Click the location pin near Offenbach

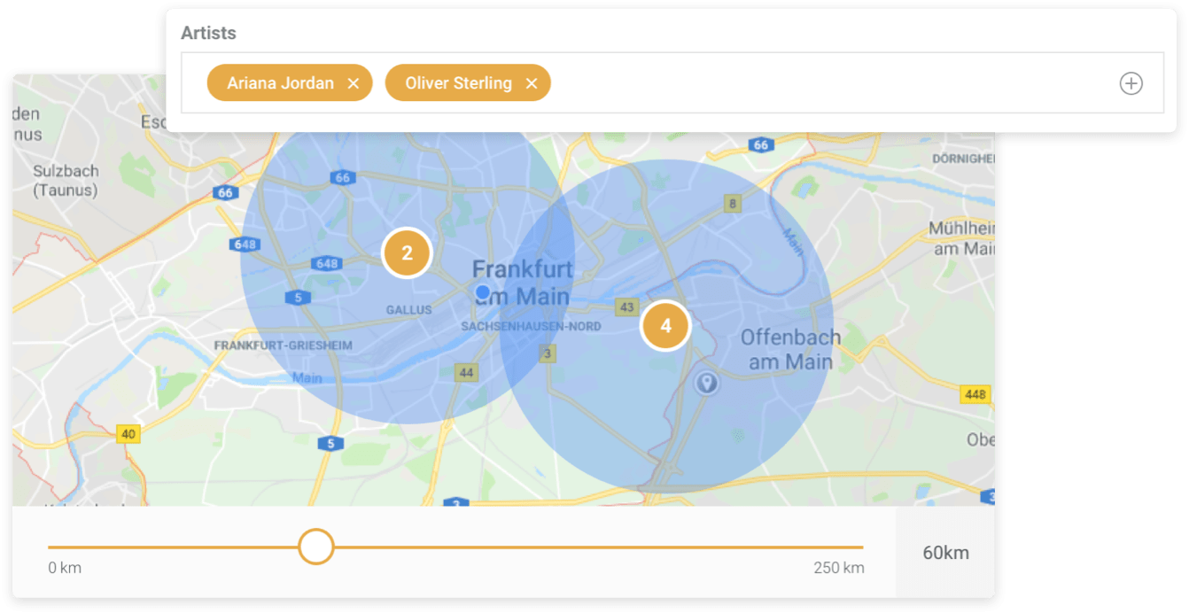(x=706, y=383)
